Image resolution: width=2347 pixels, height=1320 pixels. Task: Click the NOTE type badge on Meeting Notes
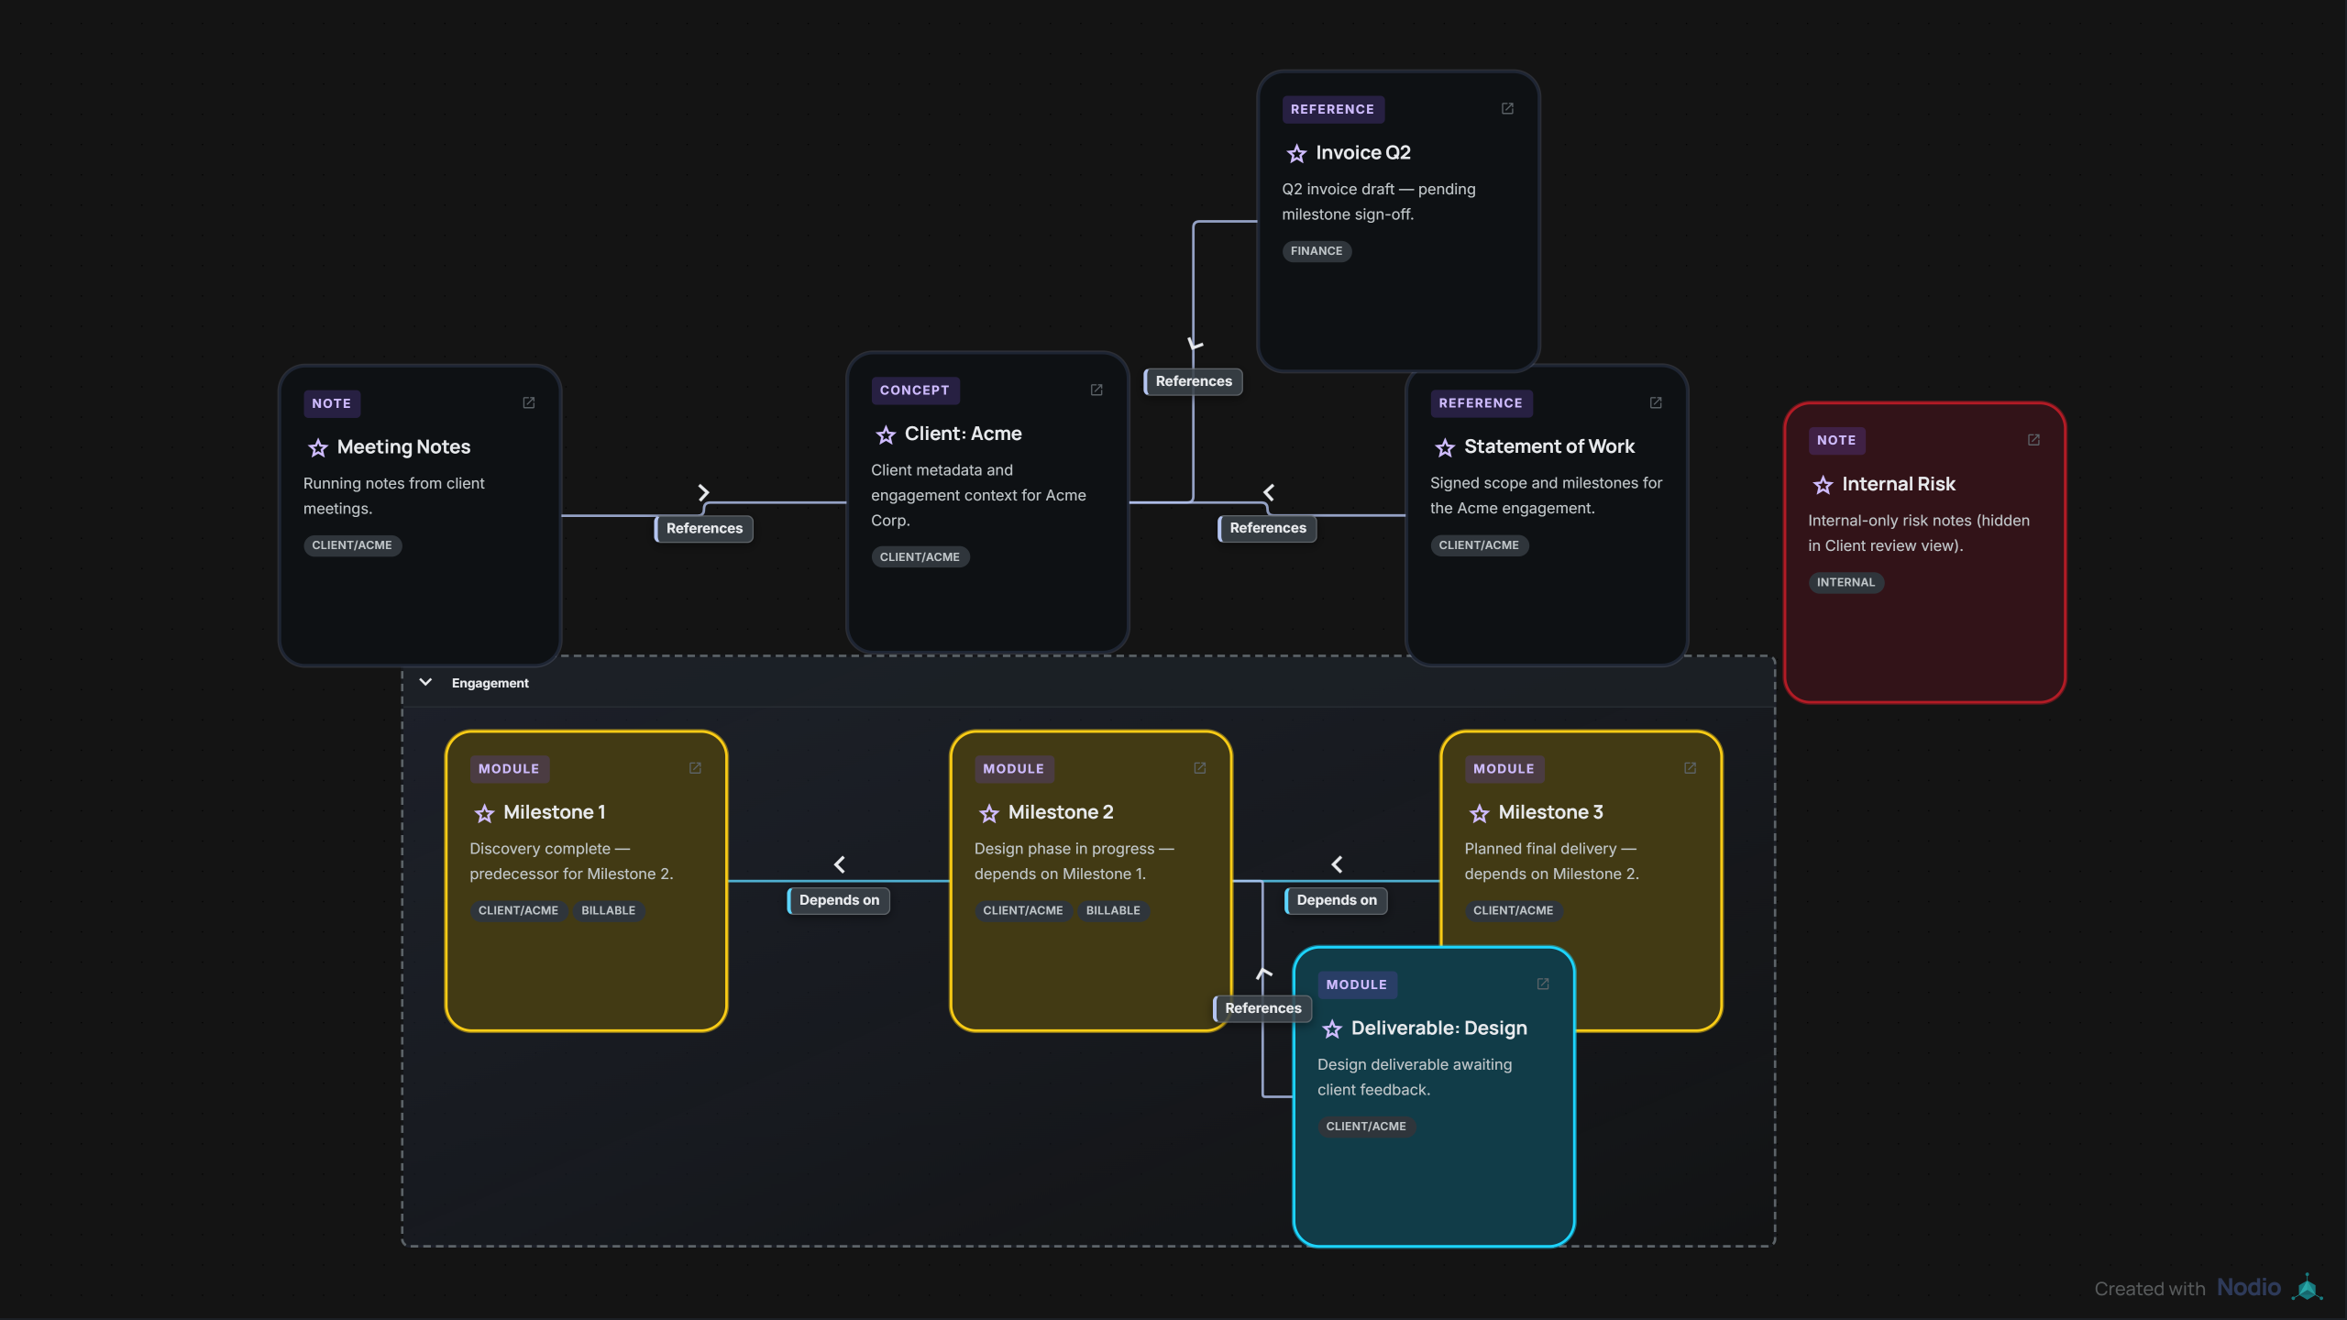[331, 403]
